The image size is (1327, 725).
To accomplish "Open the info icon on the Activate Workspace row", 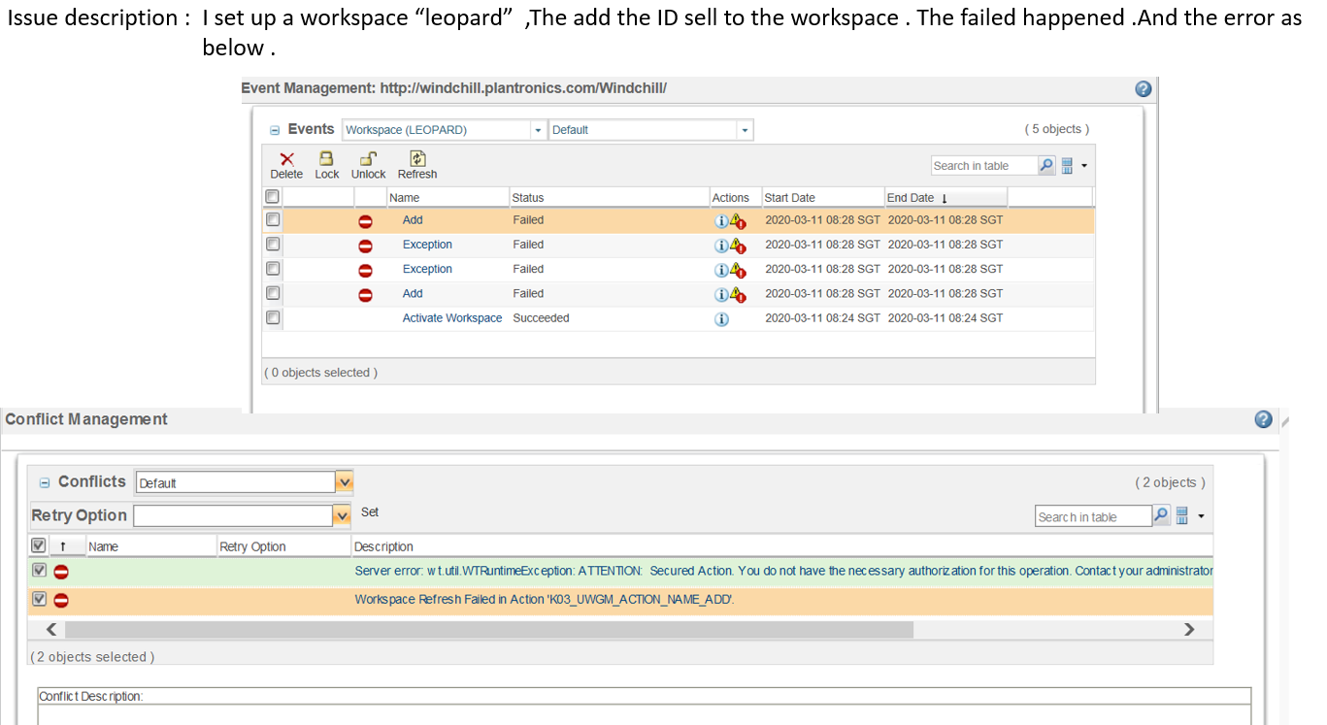I will [720, 318].
